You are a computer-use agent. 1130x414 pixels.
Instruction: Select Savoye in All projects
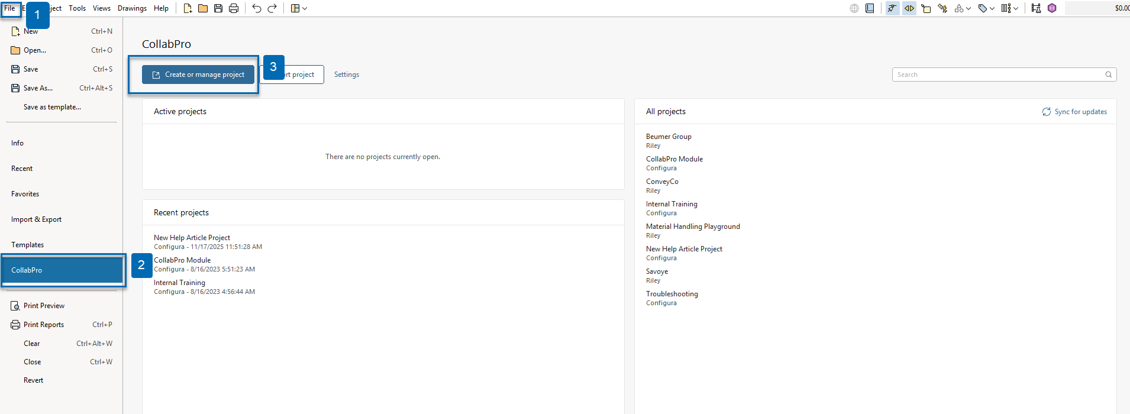657,276
